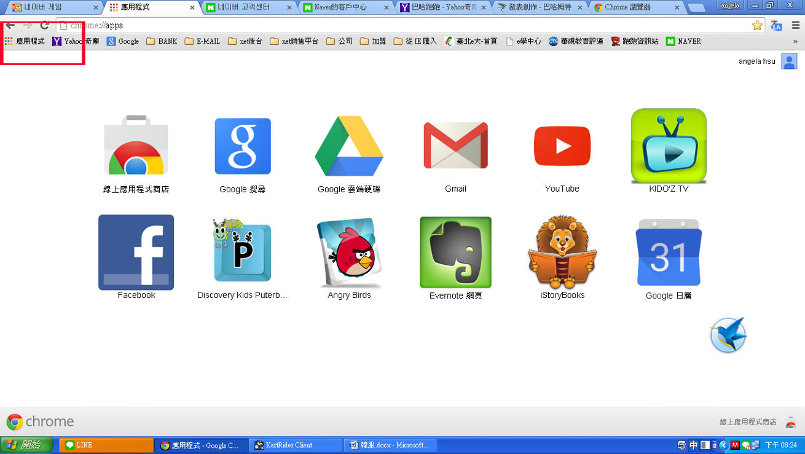
Task: Open the Evernote 網頁 app
Action: (x=455, y=252)
